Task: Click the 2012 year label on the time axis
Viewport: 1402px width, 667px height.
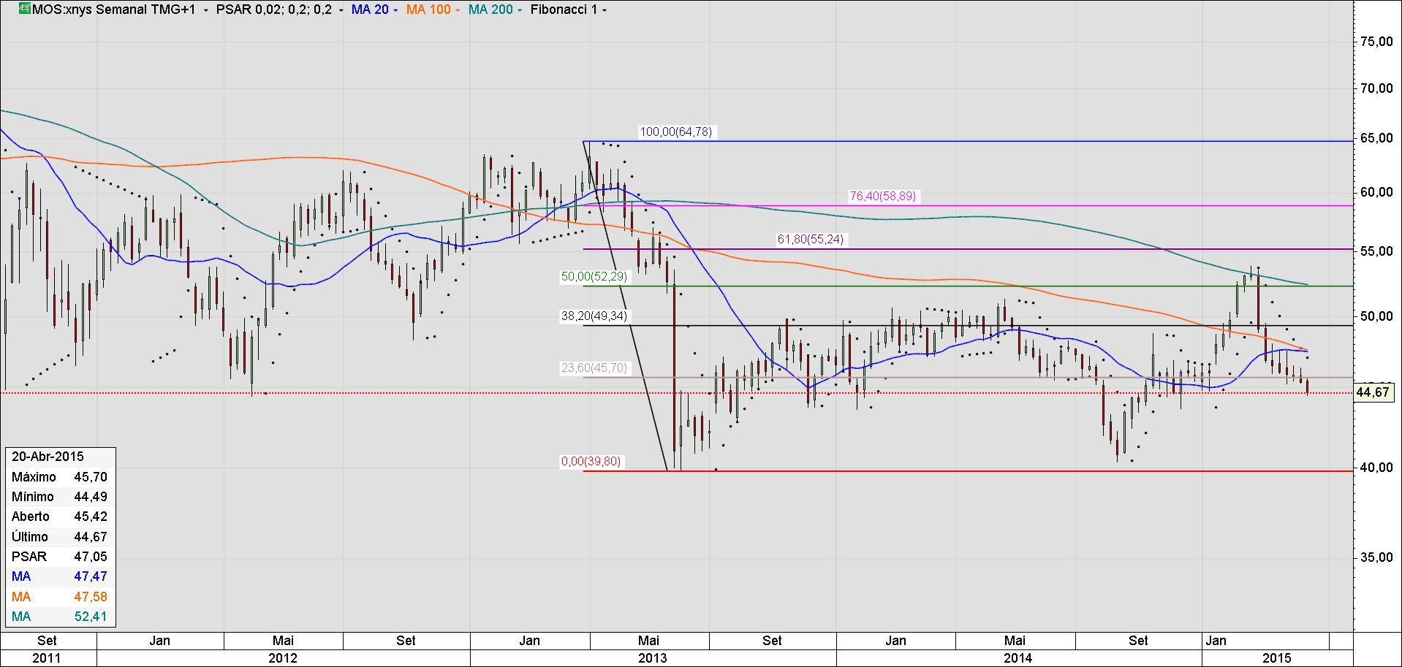Action: (283, 658)
